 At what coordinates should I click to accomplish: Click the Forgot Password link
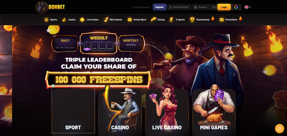141,7
